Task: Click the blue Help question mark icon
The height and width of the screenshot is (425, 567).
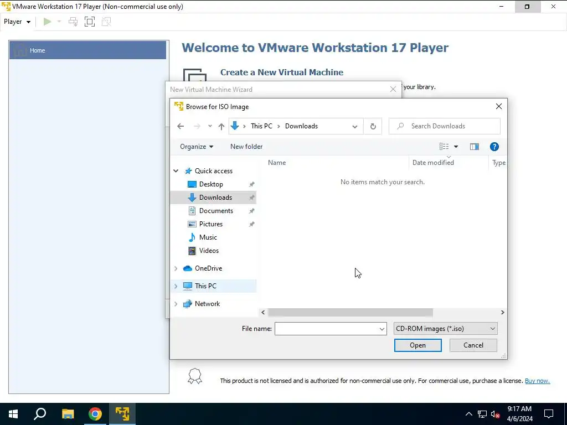Action: 494,146
